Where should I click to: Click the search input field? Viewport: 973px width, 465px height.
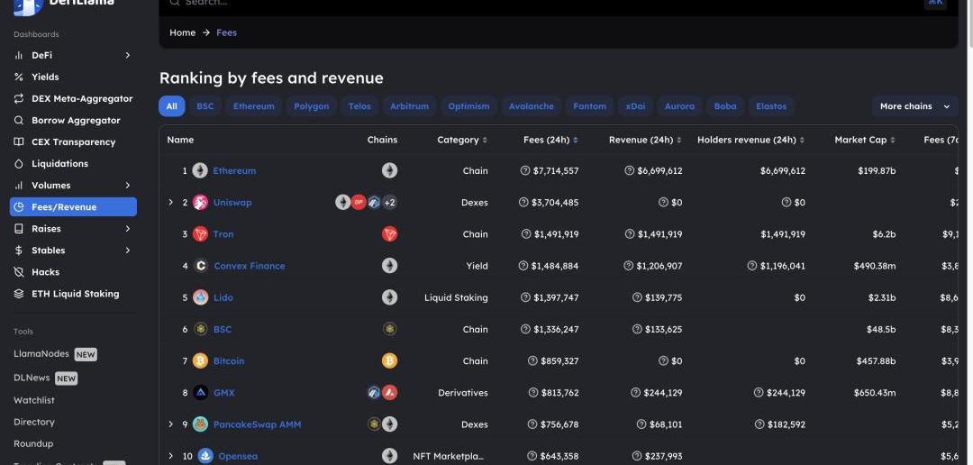(x=541, y=4)
